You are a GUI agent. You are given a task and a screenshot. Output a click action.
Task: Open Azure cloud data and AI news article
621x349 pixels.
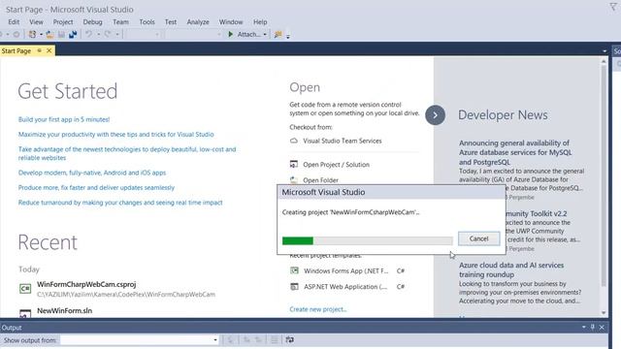(511, 270)
